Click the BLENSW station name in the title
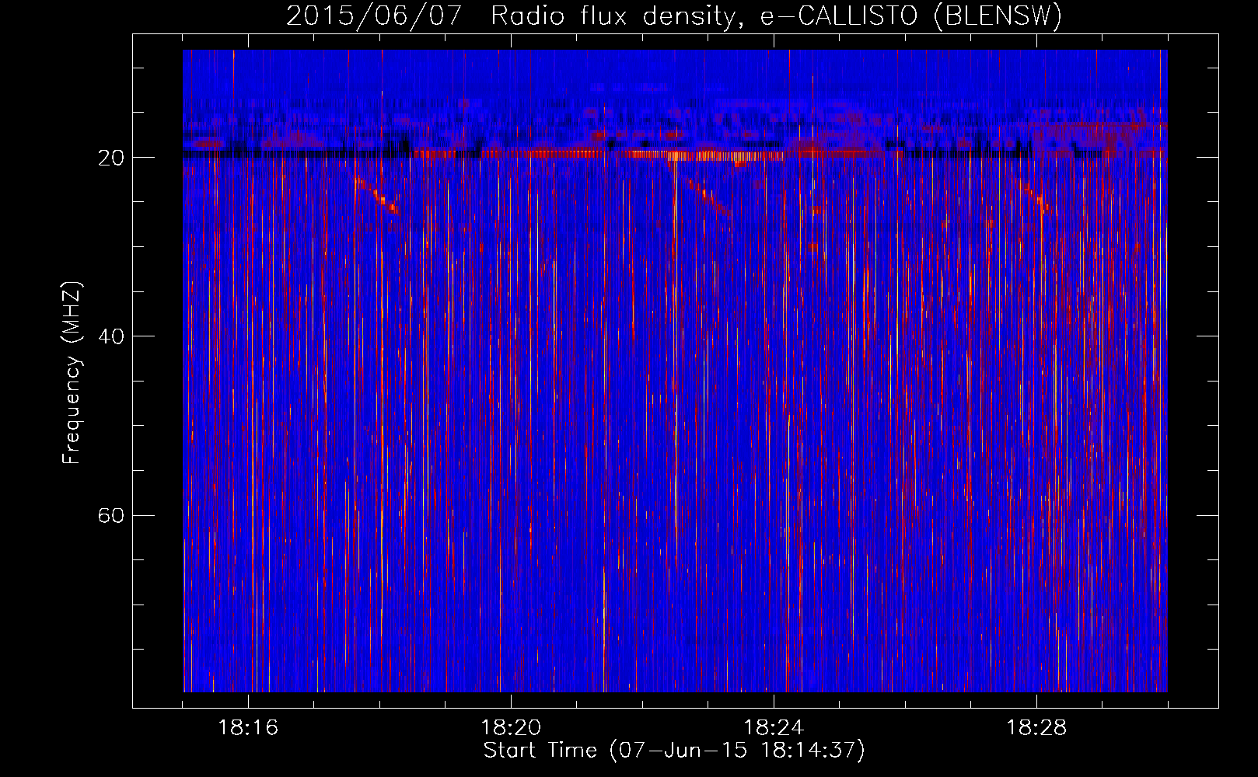Screen dimensions: 1258x777 (997, 16)
